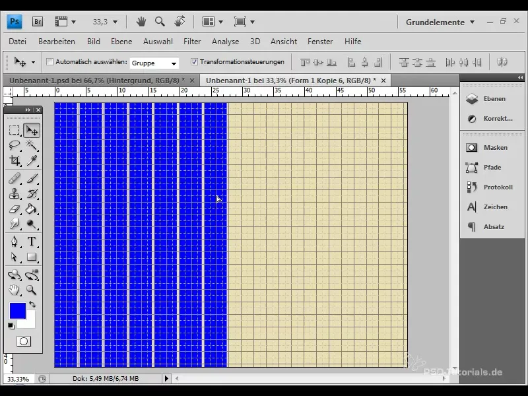Select the Zoom tool in toolbox

click(x=32, y=290)
